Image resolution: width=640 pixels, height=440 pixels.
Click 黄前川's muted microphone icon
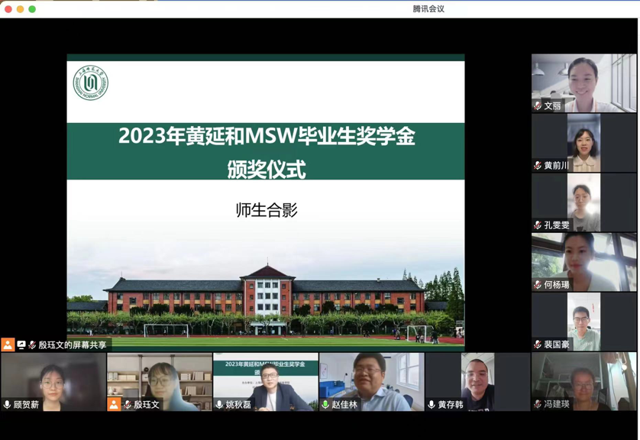538,166
